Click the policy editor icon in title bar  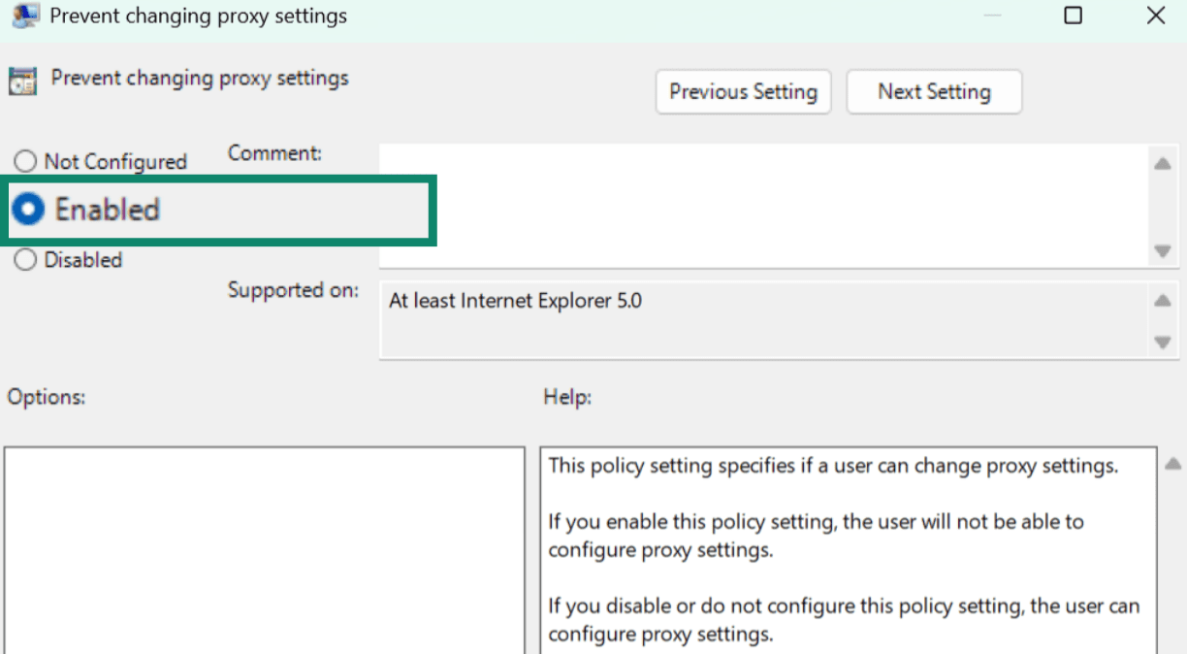click(24, 16)
